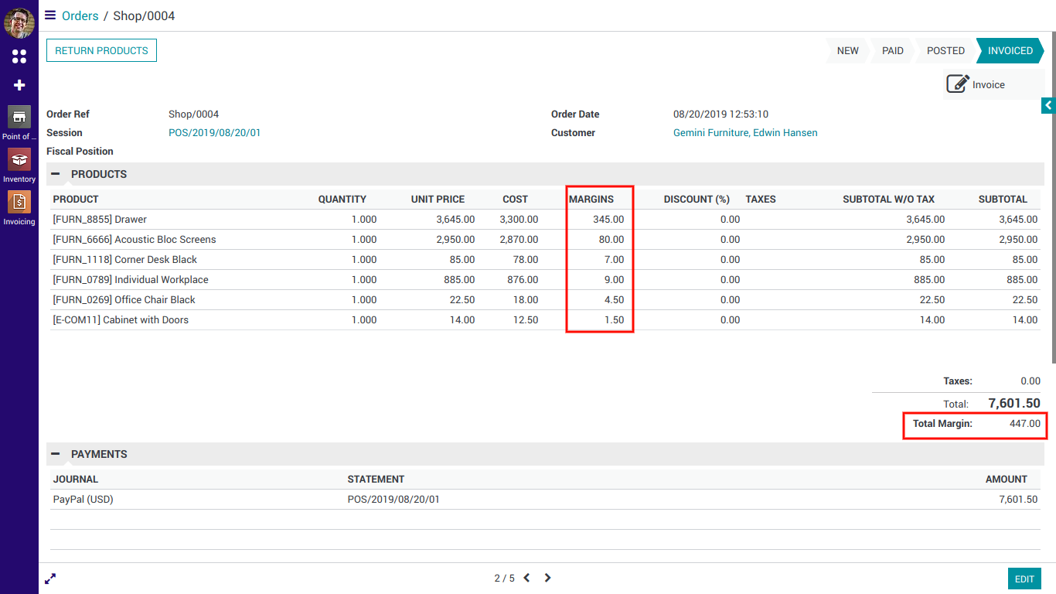This screenshot has width=1056, height=594.
Task: Open the Inventory app icon
Action: [x=19, y=160]
